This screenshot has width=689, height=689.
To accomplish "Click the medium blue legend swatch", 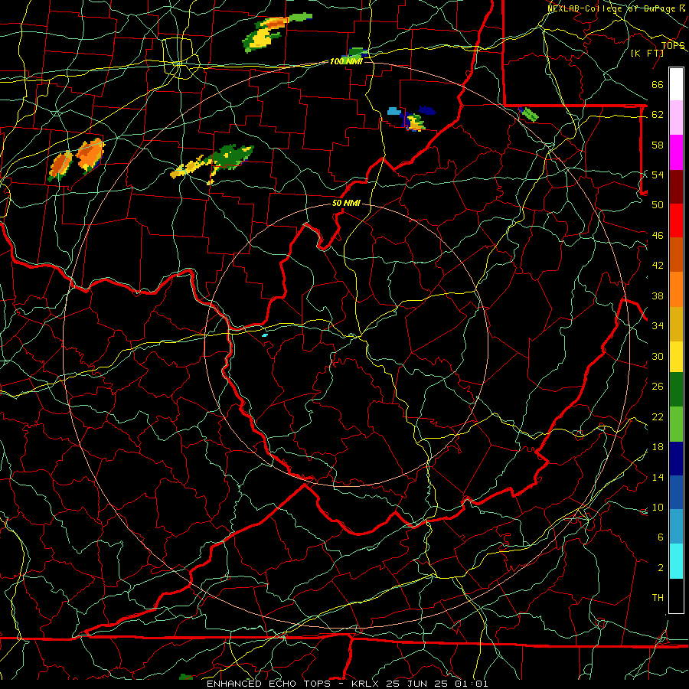I will [676, 492].
